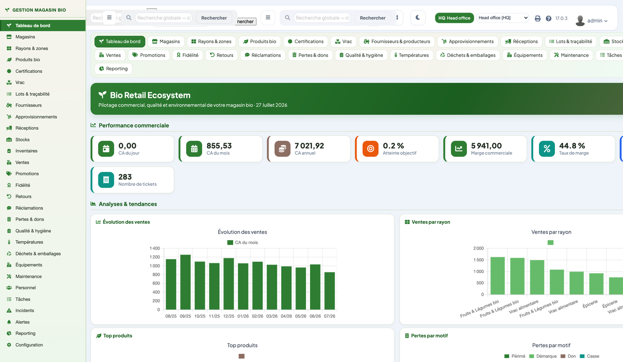Open Promotions in the left sidebar
The width and height of the screenshot is (623, 362).
(x=43, y=174)
